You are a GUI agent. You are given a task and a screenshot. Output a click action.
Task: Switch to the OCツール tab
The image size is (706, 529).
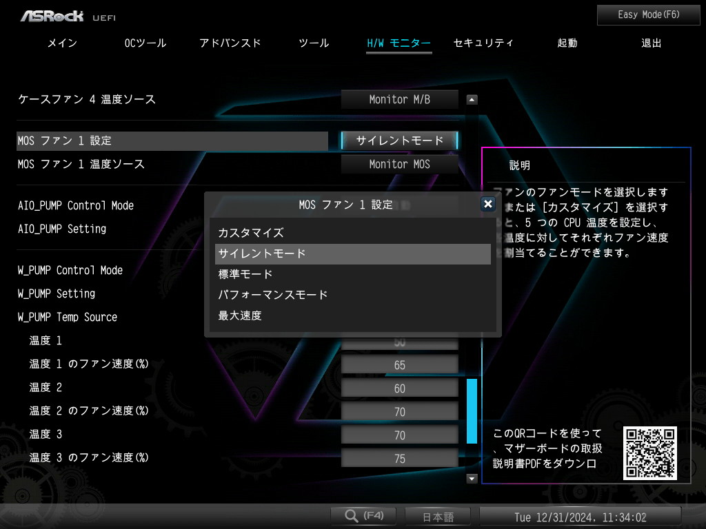[145, 43]
